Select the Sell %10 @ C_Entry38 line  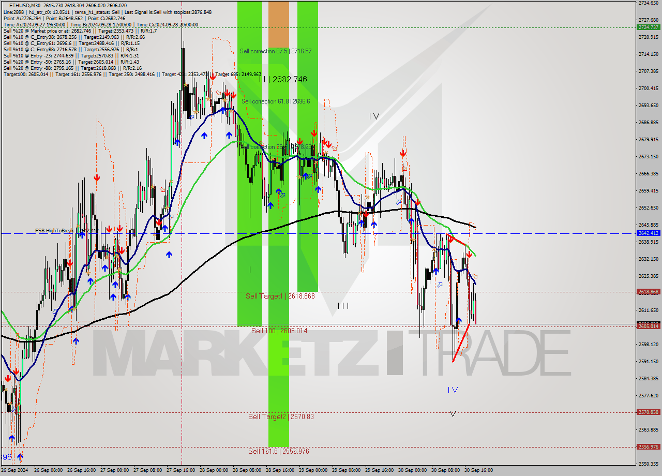(x=74, y=37)
